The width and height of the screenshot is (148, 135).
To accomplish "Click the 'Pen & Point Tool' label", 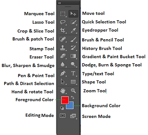I will [36, 76].
